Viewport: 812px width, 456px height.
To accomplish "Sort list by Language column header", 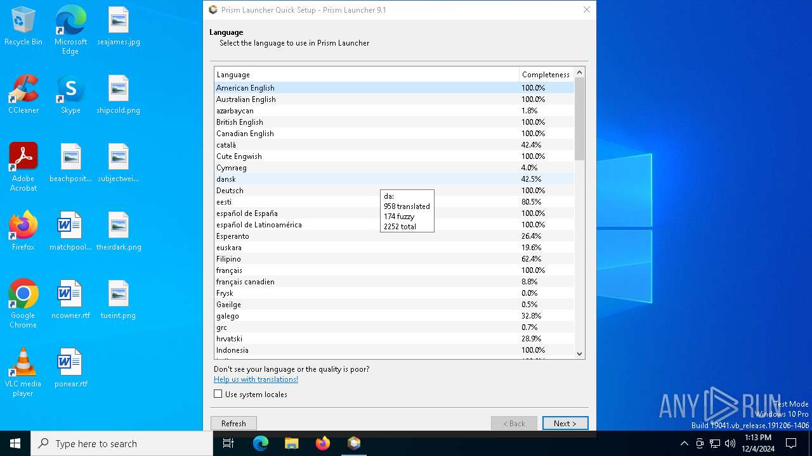I will pos(367,74).
